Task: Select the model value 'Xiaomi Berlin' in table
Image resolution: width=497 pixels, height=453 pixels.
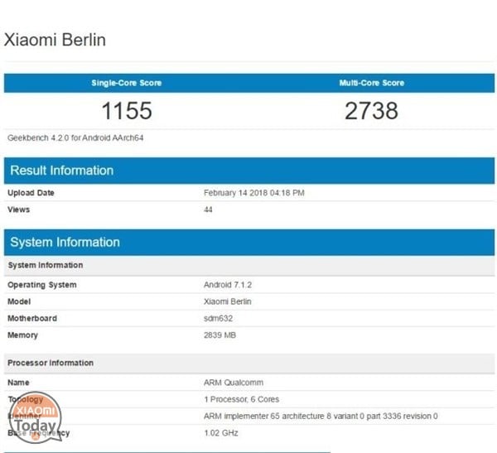Action: (x=227, y=301)
